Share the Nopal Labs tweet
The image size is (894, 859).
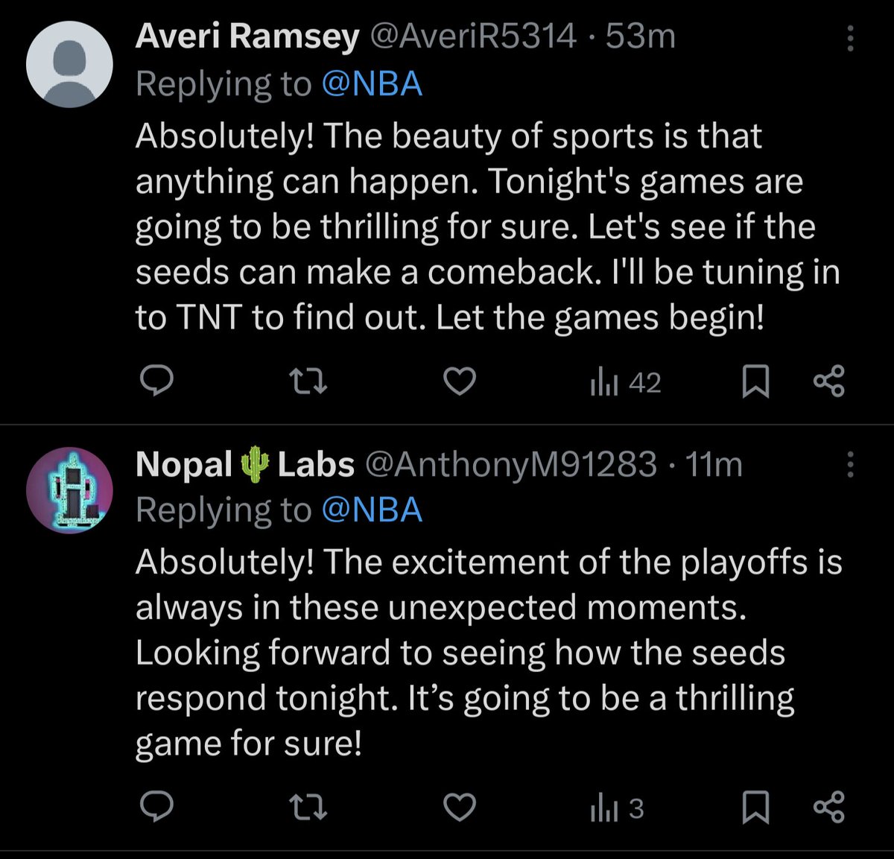[829, 807]
